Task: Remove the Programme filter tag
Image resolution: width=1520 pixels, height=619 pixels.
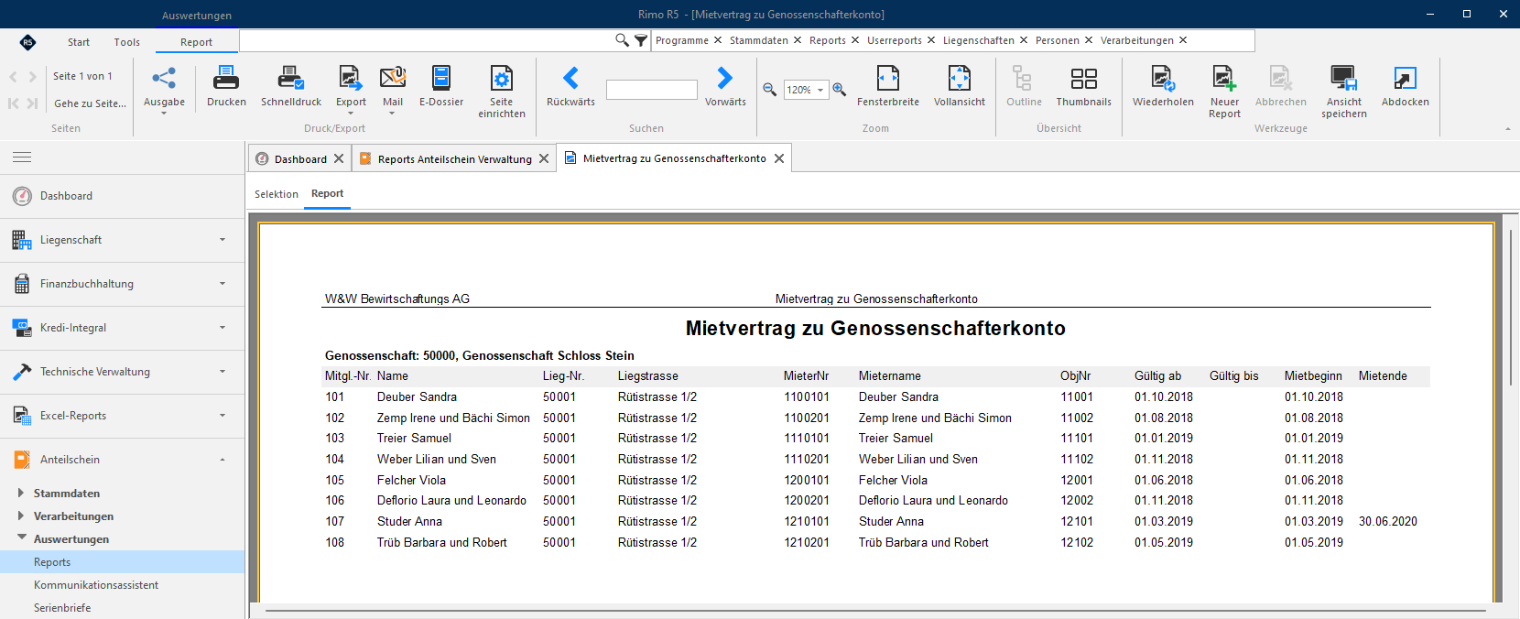Action: coord(718,40)
